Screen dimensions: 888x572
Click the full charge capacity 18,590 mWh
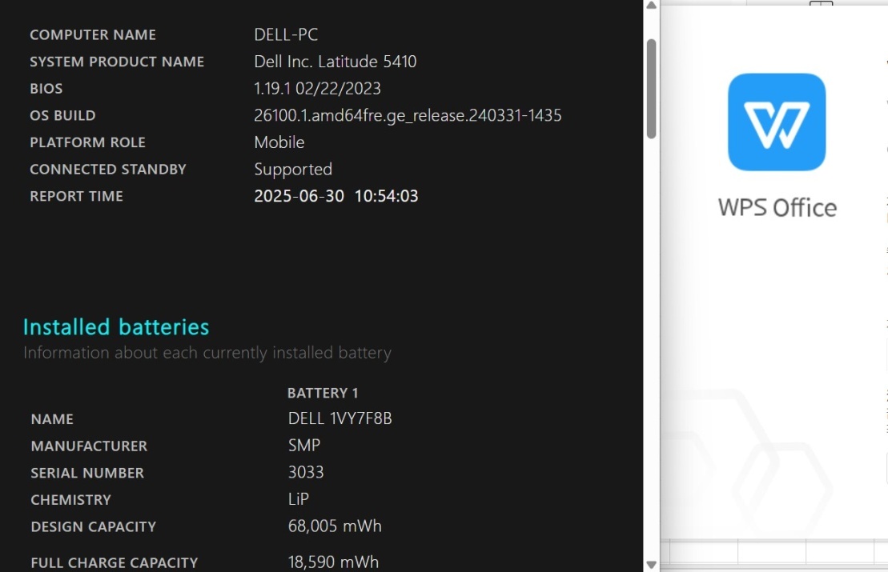333,562
